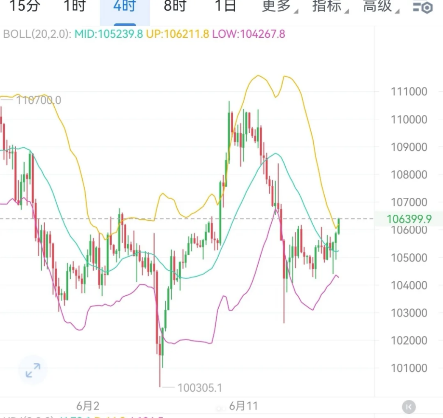
Task: Switch chart to 8时 interval
Action: coord(175,6)
